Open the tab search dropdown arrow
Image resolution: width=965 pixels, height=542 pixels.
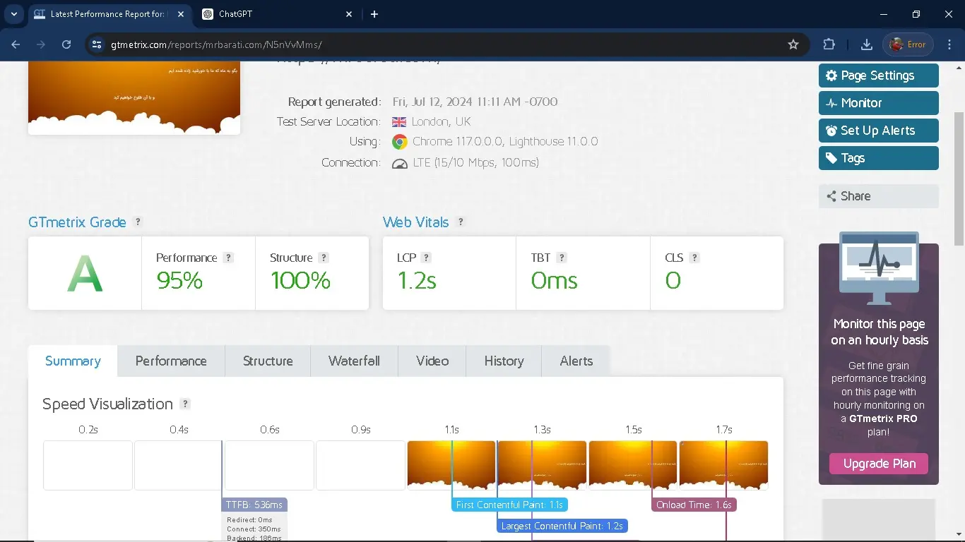pos(13,14)
